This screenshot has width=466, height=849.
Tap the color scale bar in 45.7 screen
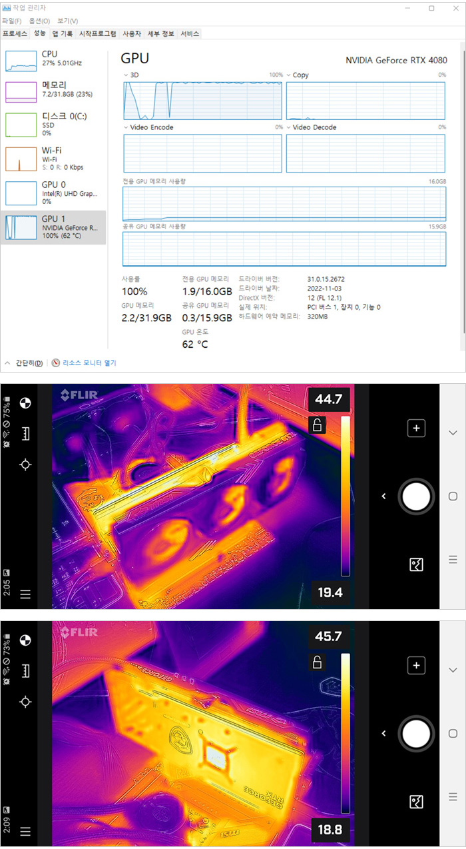345,733
